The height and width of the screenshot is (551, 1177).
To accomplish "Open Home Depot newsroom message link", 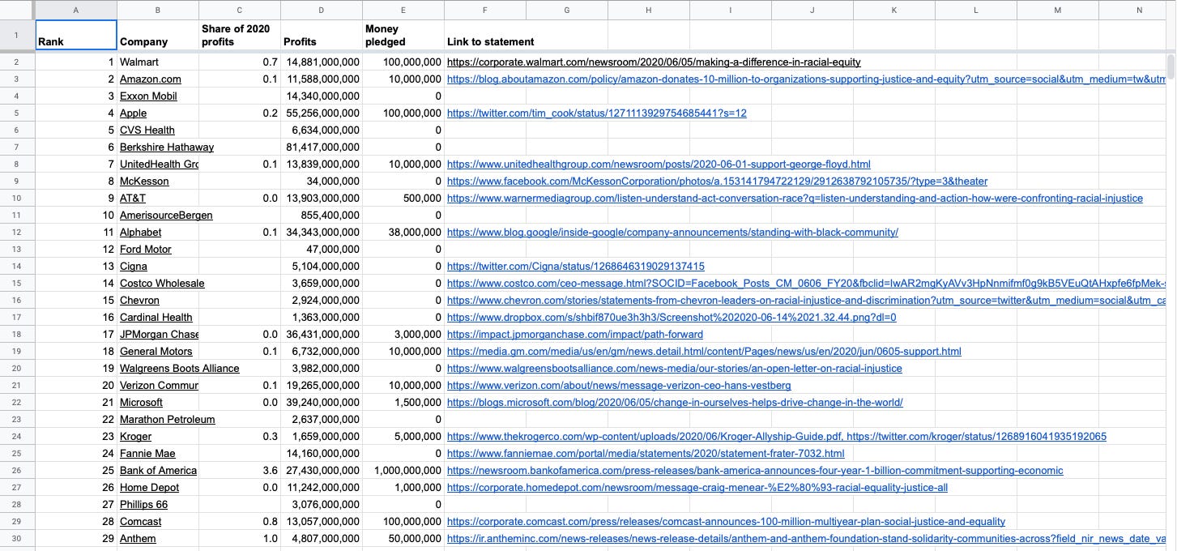I will (x=697, y=488).
